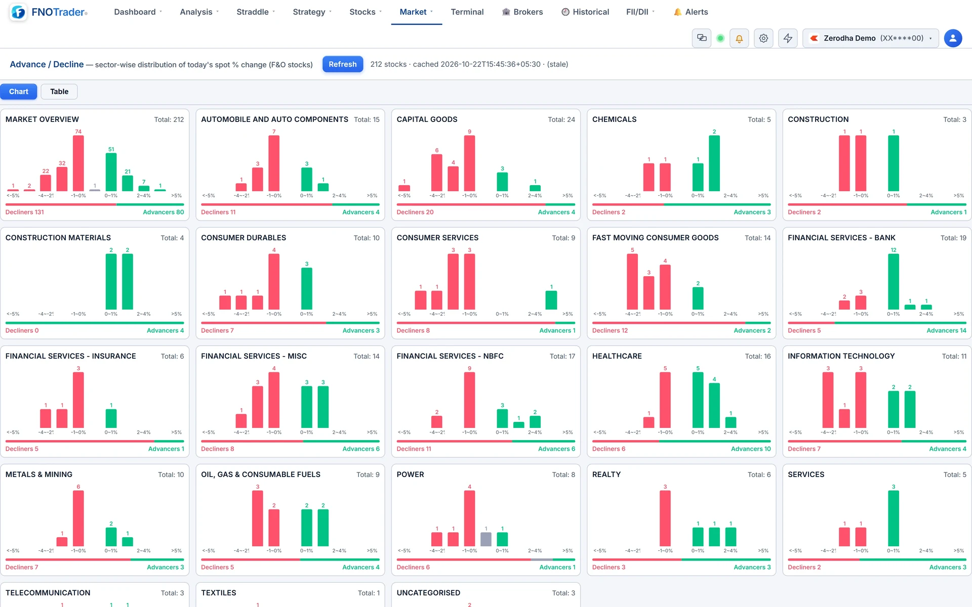Click the POWER card grey neutral bar
The width and height of the screenshot is (972, 607).
tap(486, 539)
